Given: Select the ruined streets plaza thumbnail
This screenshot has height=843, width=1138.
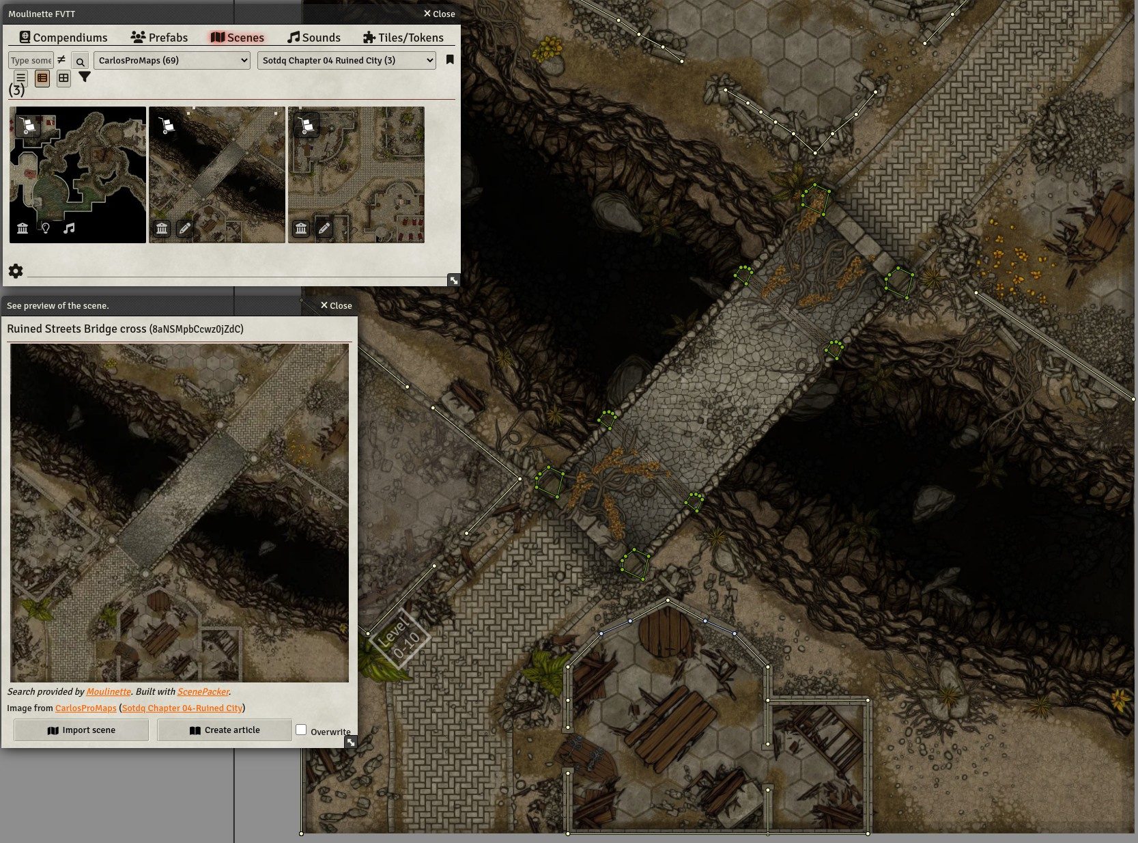Looking at the screenshot, I should coord(356,175).
